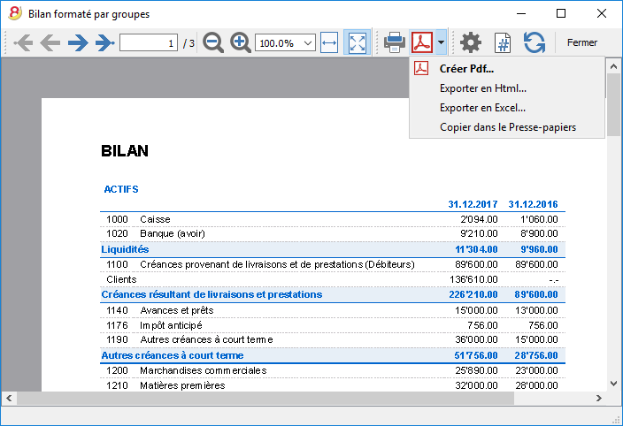Click the page numbering hash icon
Viewport: 623px width, 426px height.
(503, 42)
